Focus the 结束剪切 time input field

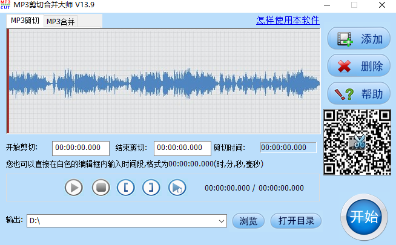click(x=182, y=148)
